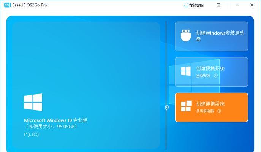Open the square menu icon in title bar
The width and height of the screenshot is (261, 152).
(218, 5)
